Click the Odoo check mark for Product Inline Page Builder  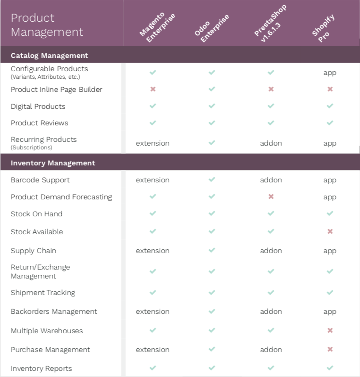[x=212, y=89]
